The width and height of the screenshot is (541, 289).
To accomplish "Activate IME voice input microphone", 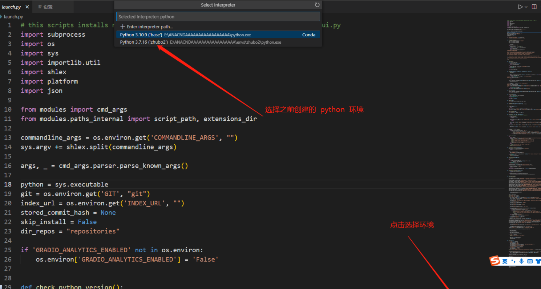I will [x=521, y=261].
